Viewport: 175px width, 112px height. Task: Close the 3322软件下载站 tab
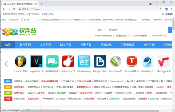[36, 4]
